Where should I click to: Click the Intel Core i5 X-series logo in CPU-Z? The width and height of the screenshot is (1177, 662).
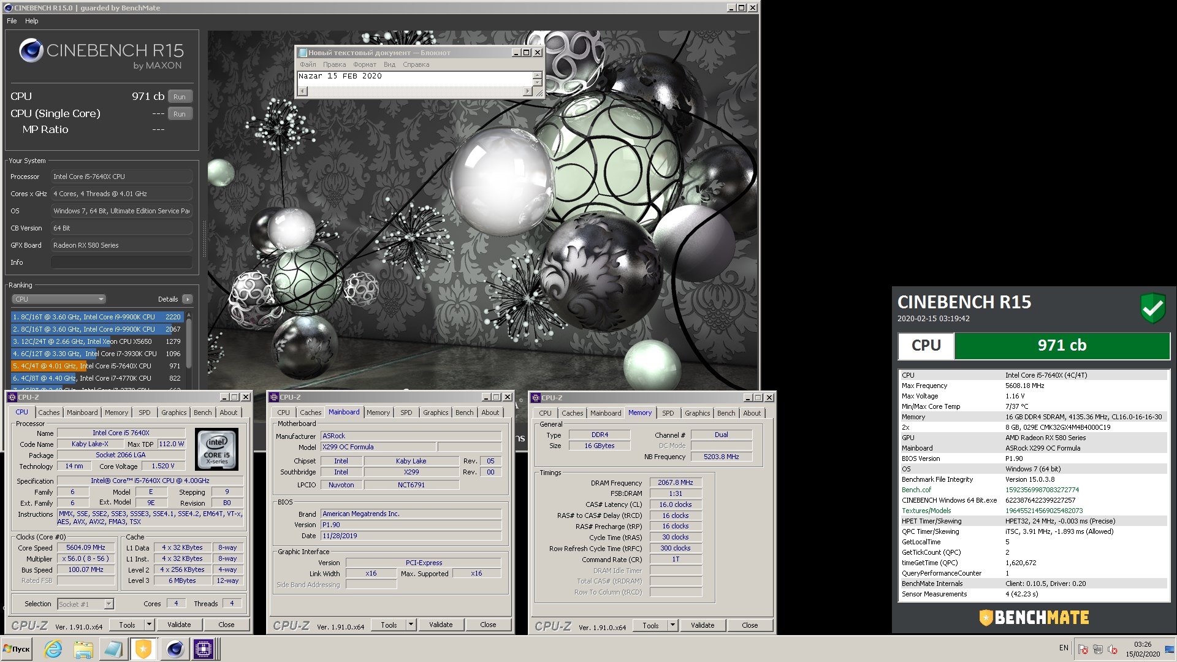pyautogui.click(x=216, y=449)
